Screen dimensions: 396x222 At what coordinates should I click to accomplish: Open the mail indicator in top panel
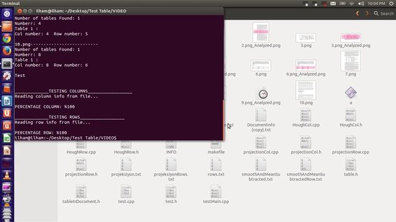(333, 4)
